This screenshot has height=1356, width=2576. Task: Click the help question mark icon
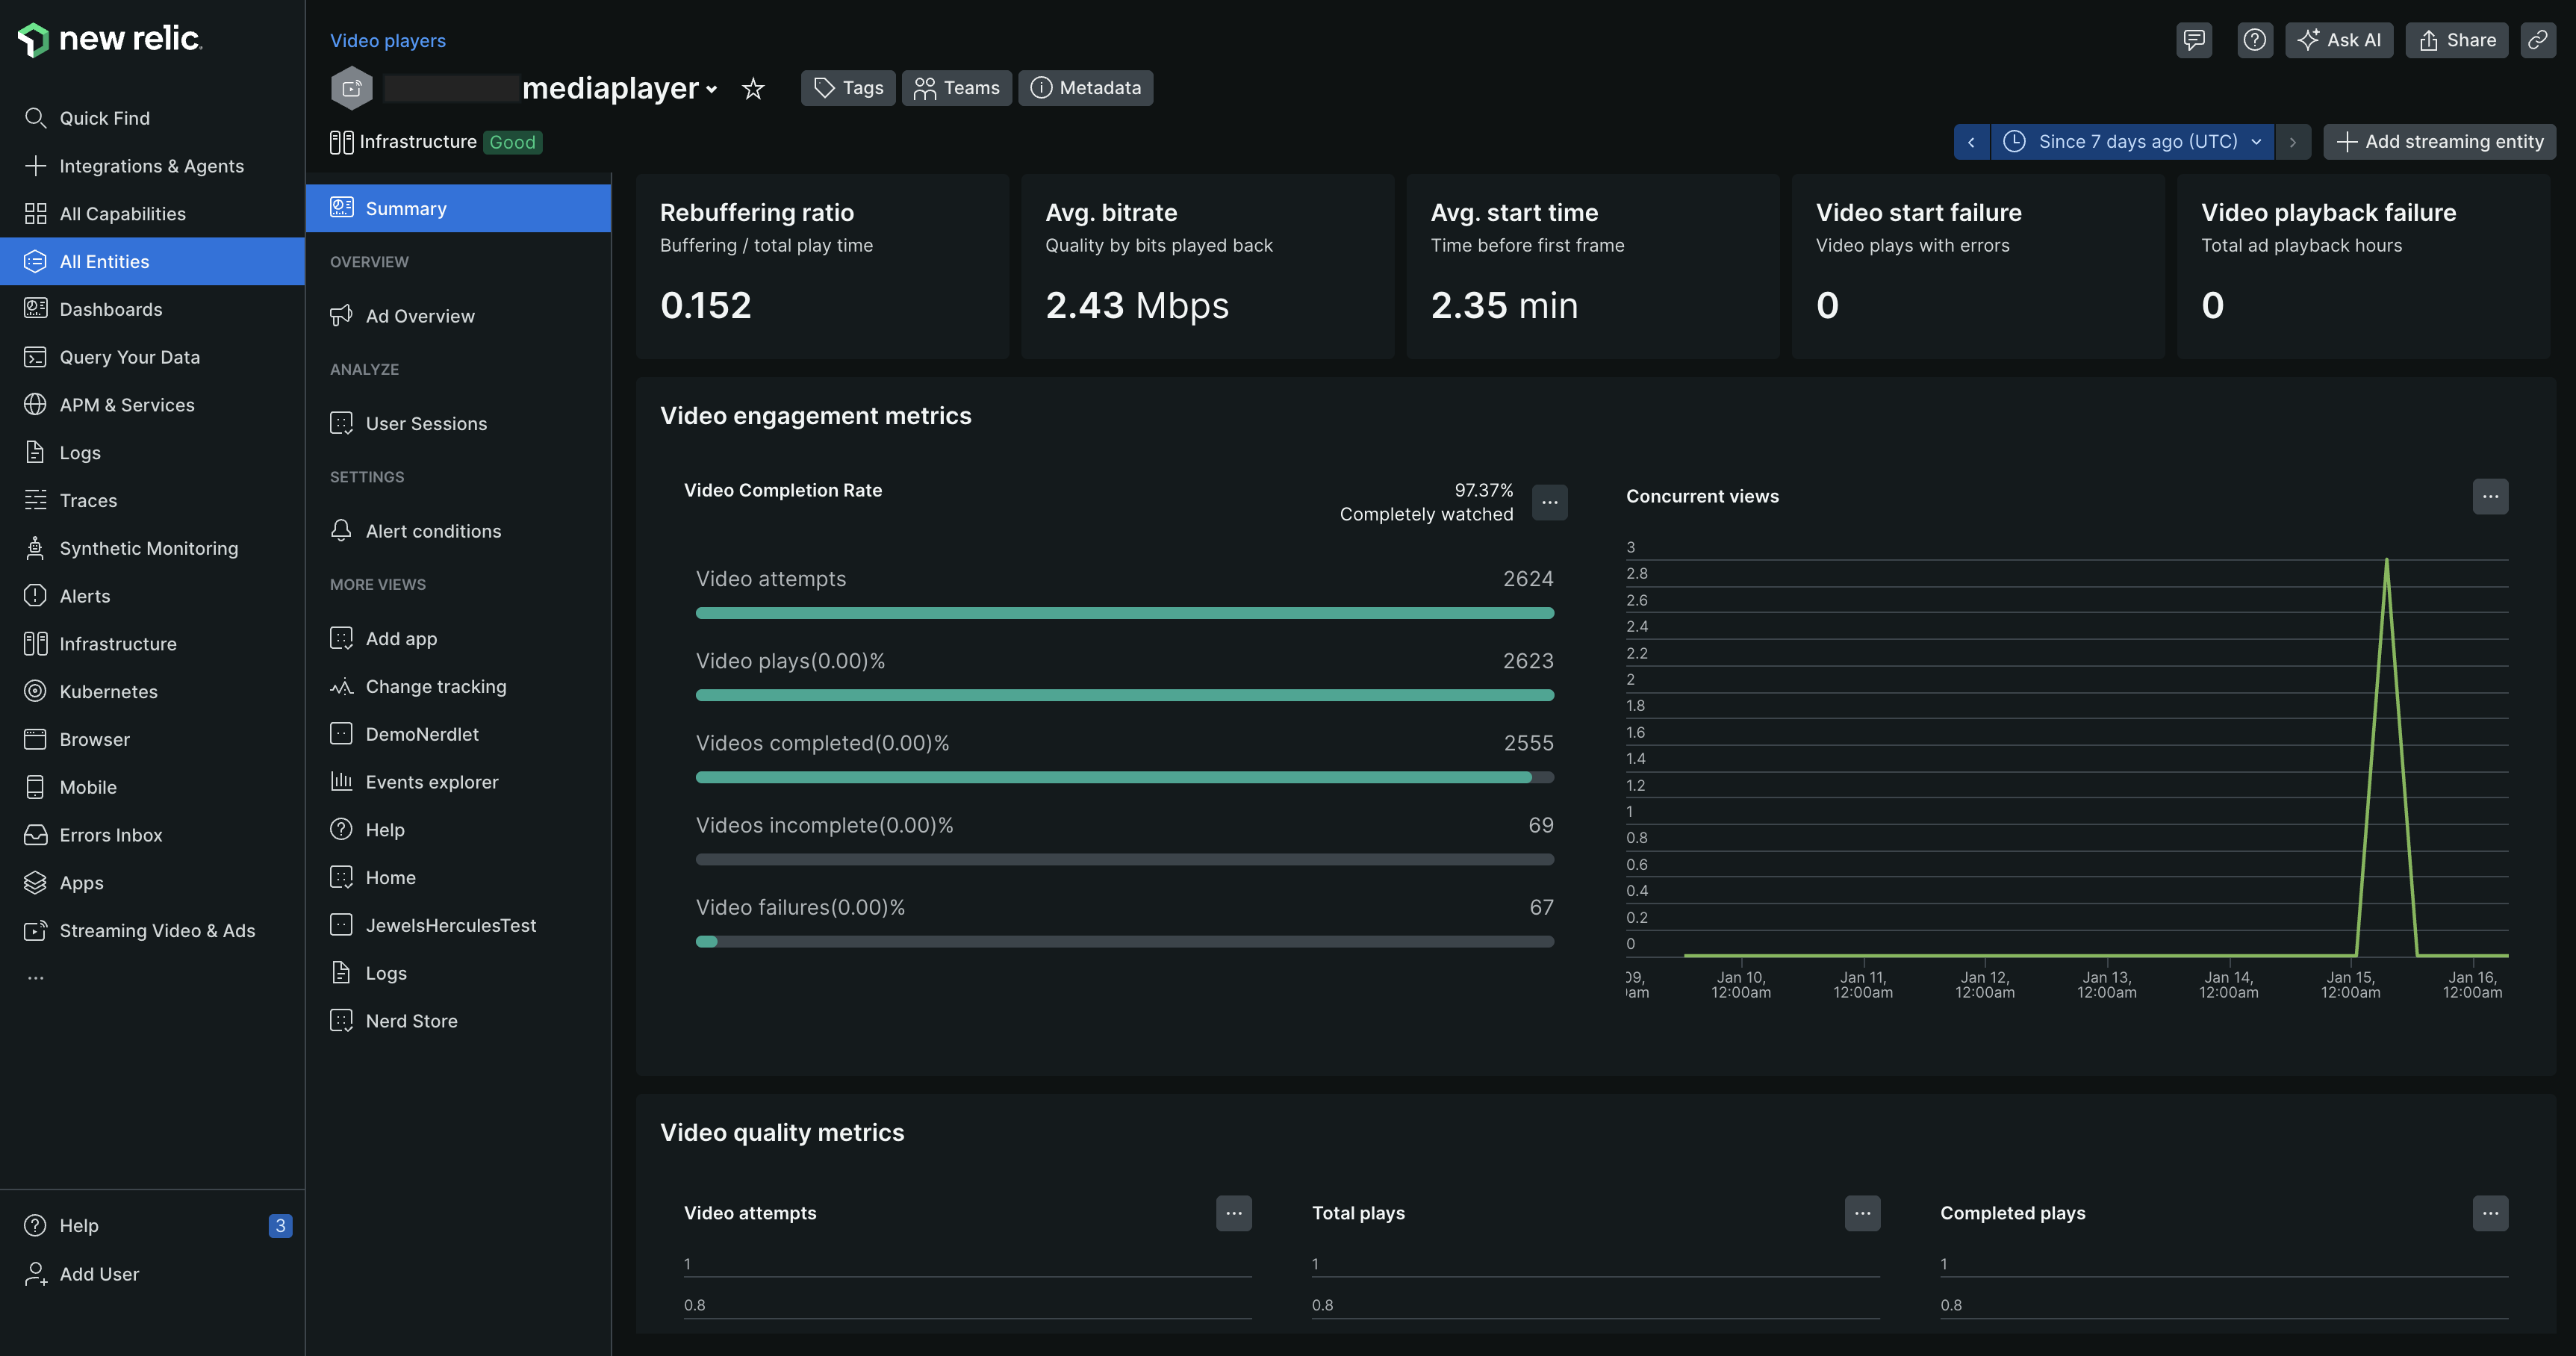[2254, 40]
